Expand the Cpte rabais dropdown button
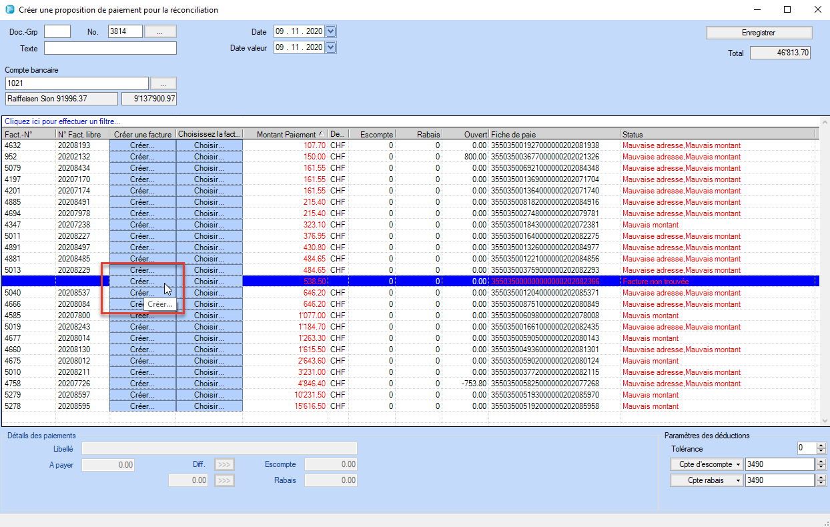The width and height of the screenshot is (830, 527). click(x=707, y=480)
